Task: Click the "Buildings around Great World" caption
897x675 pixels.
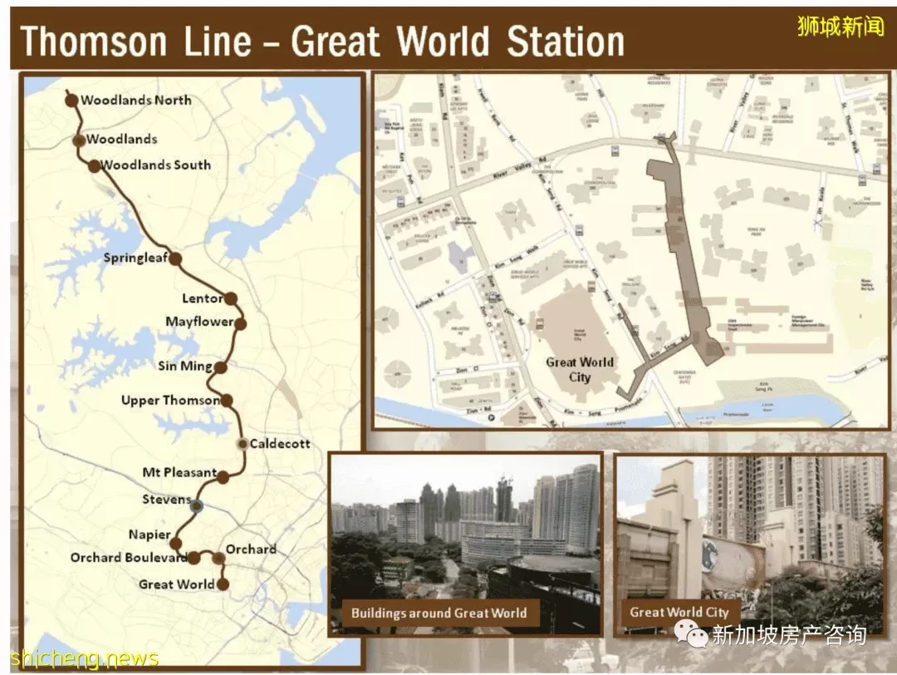Action: pyautogui.click(x=439, y=613)
